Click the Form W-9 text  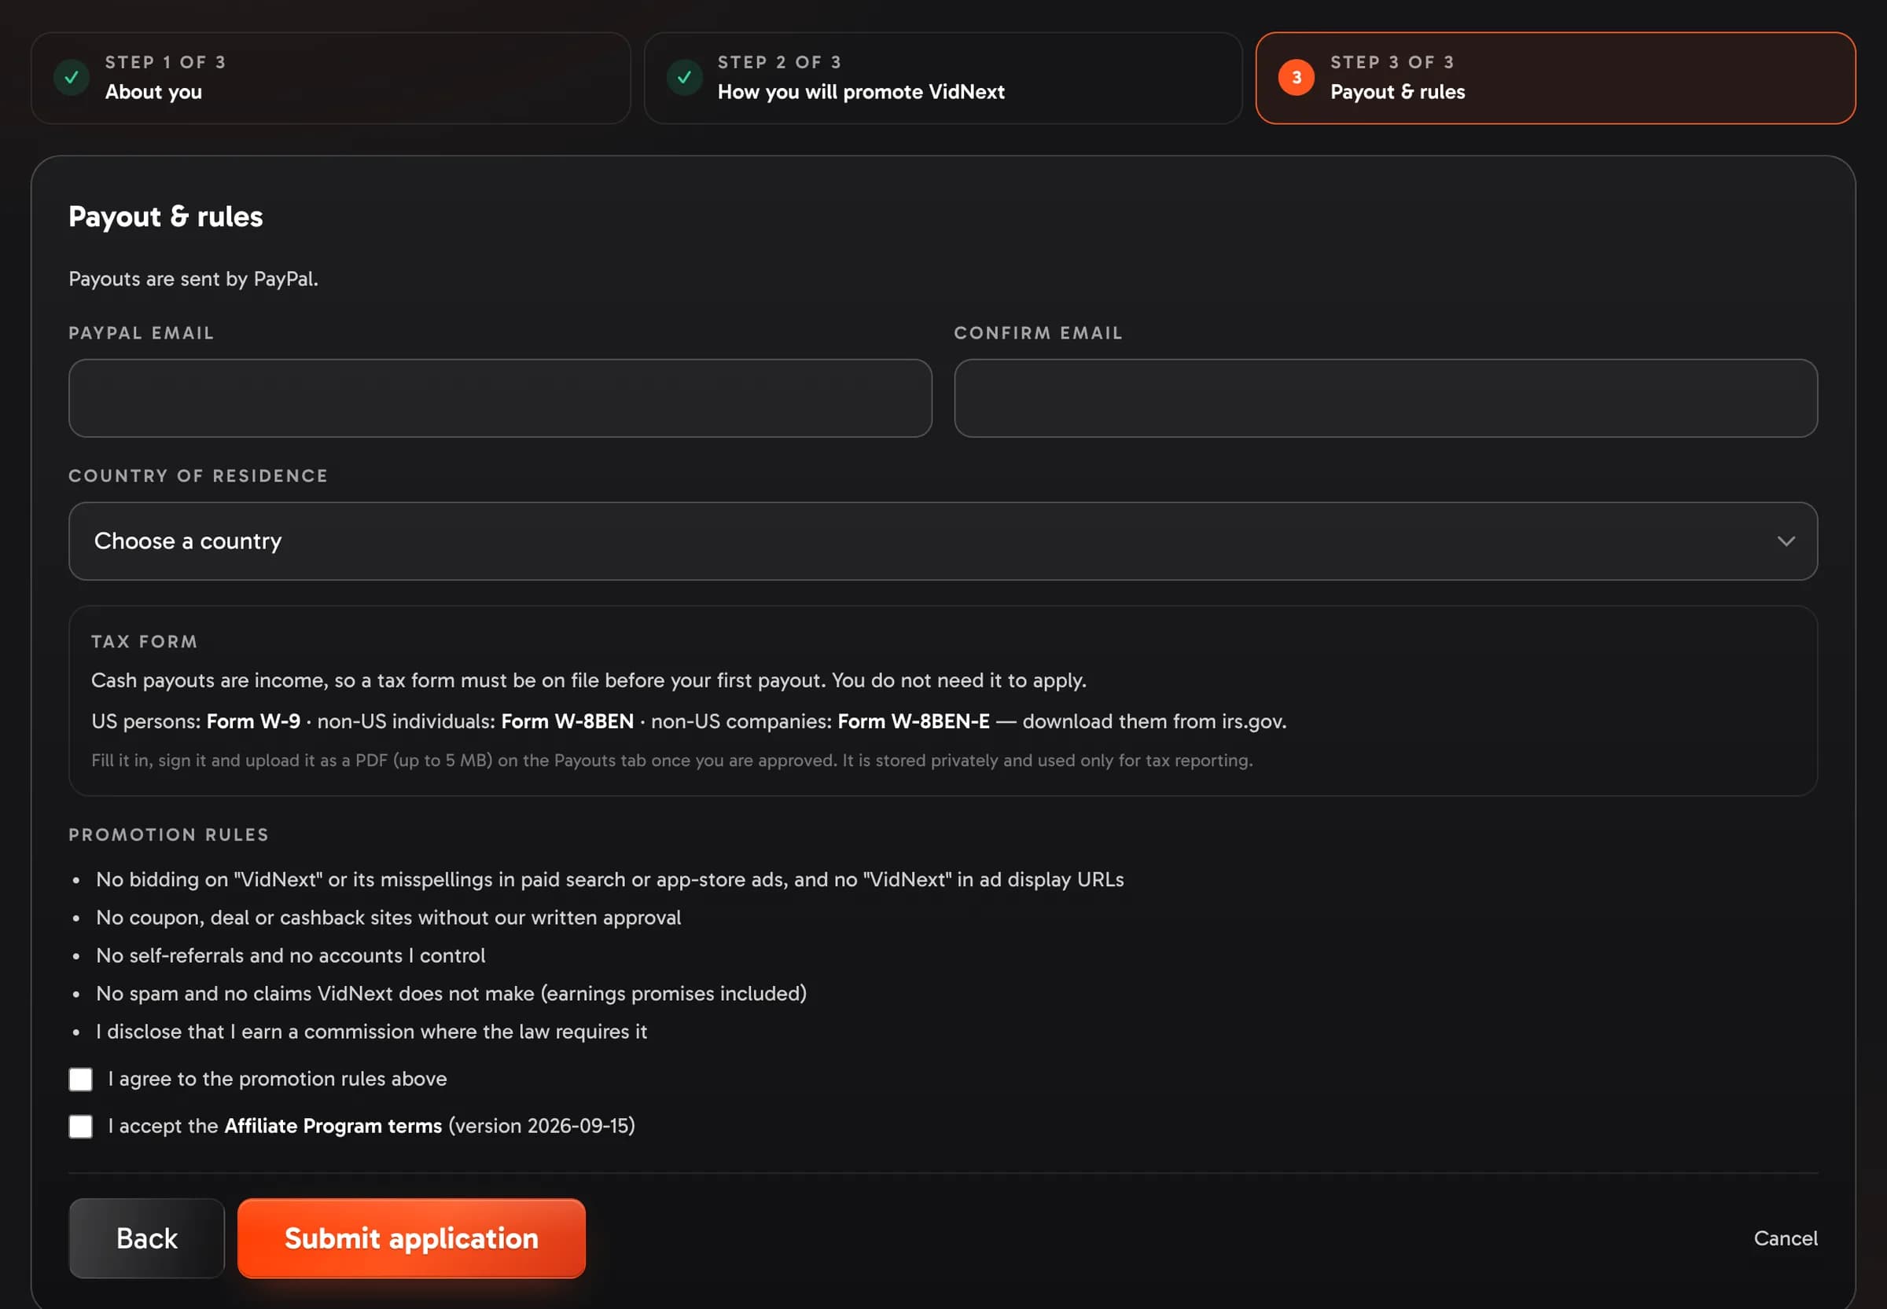click(253, 721)
